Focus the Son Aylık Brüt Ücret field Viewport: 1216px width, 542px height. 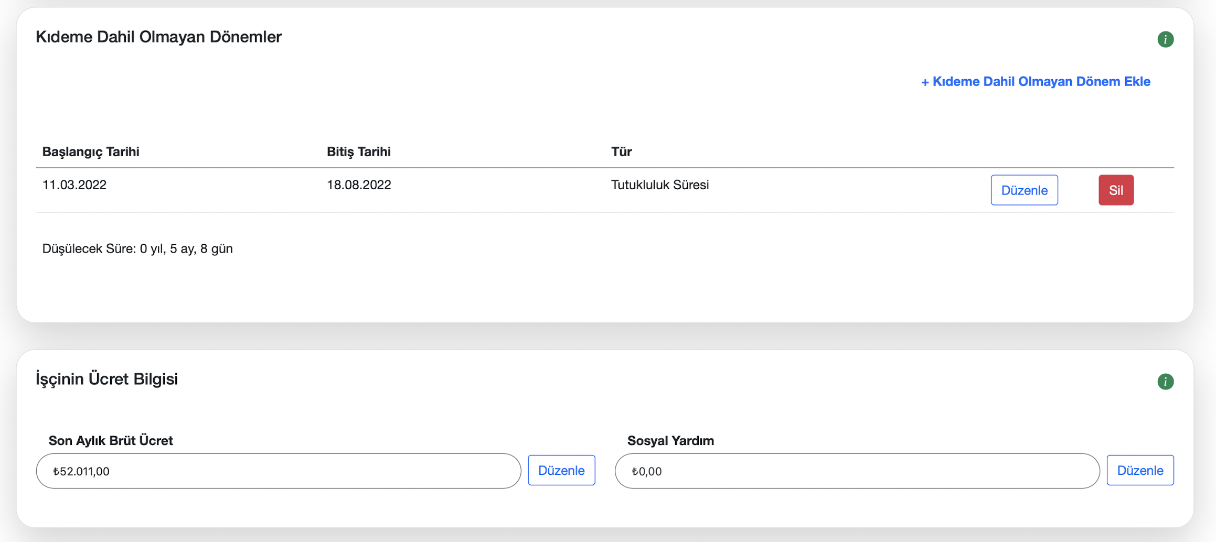pos(278,471)
